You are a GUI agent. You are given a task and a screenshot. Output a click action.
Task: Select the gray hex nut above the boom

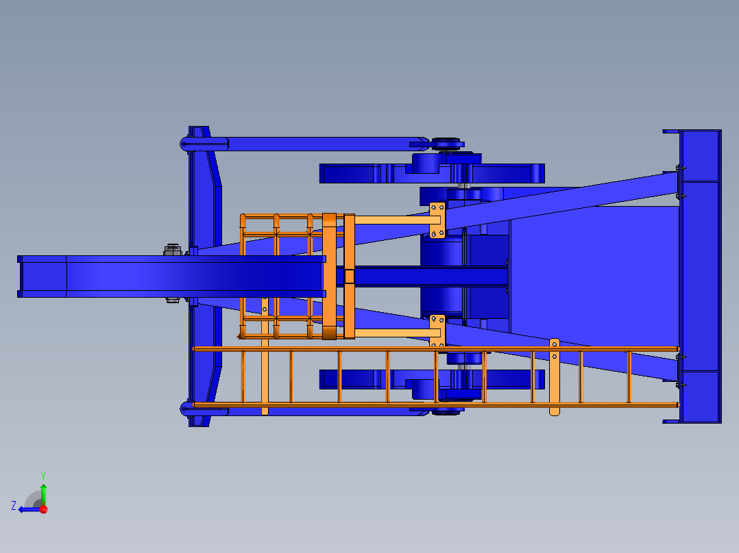pos(173,249)
